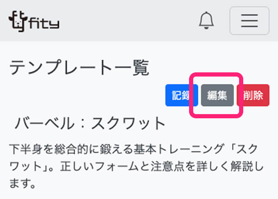Click the fity deer logo icon
The width and height of the screenshot is (278, 199).
[18, 21]
